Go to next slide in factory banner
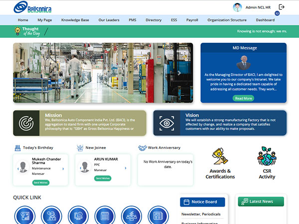Screen dimensions: 299x224 (x=179, y=73)
